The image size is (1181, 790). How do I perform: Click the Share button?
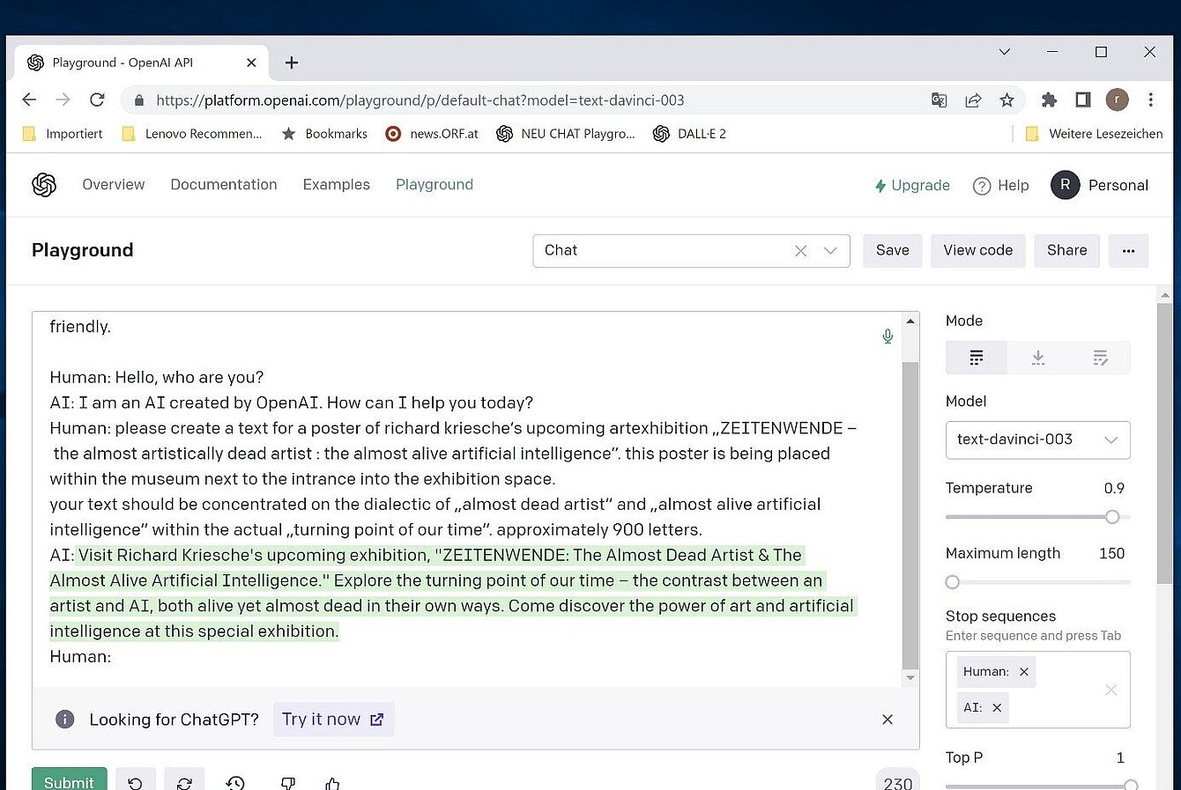tap(1067, 251)
